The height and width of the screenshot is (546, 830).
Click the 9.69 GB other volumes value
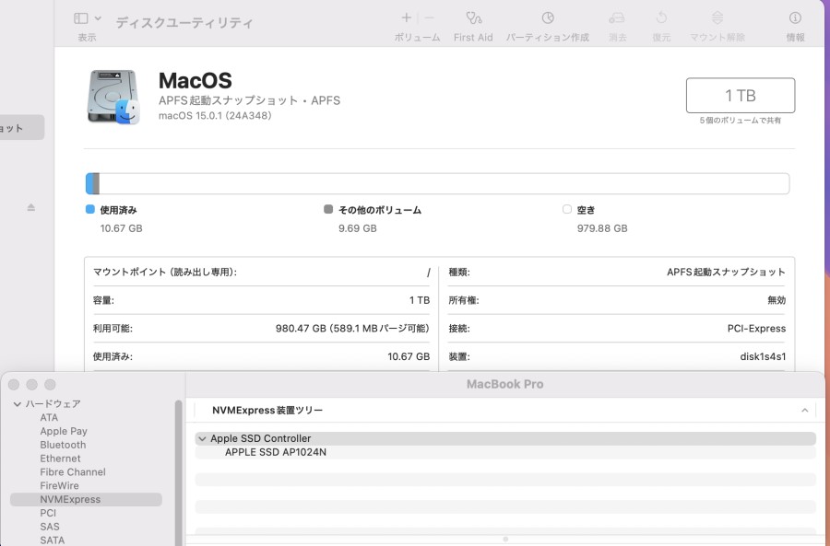pos(358,228)
